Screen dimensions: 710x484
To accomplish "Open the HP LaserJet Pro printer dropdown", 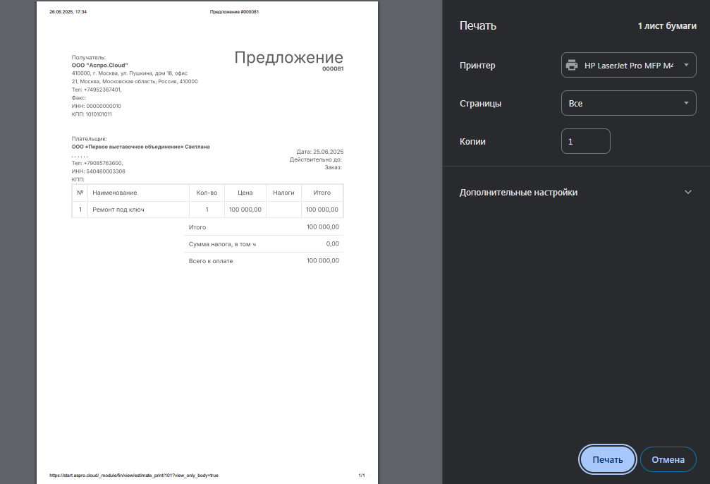I will tap(628, 66).
